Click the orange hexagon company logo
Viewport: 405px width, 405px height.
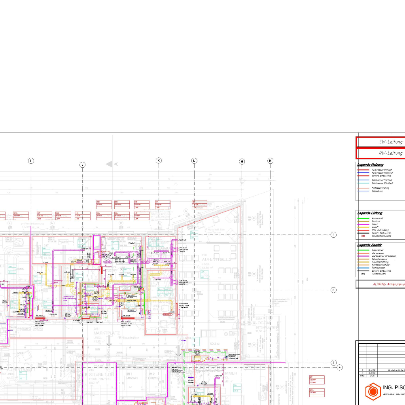[373, 391]
